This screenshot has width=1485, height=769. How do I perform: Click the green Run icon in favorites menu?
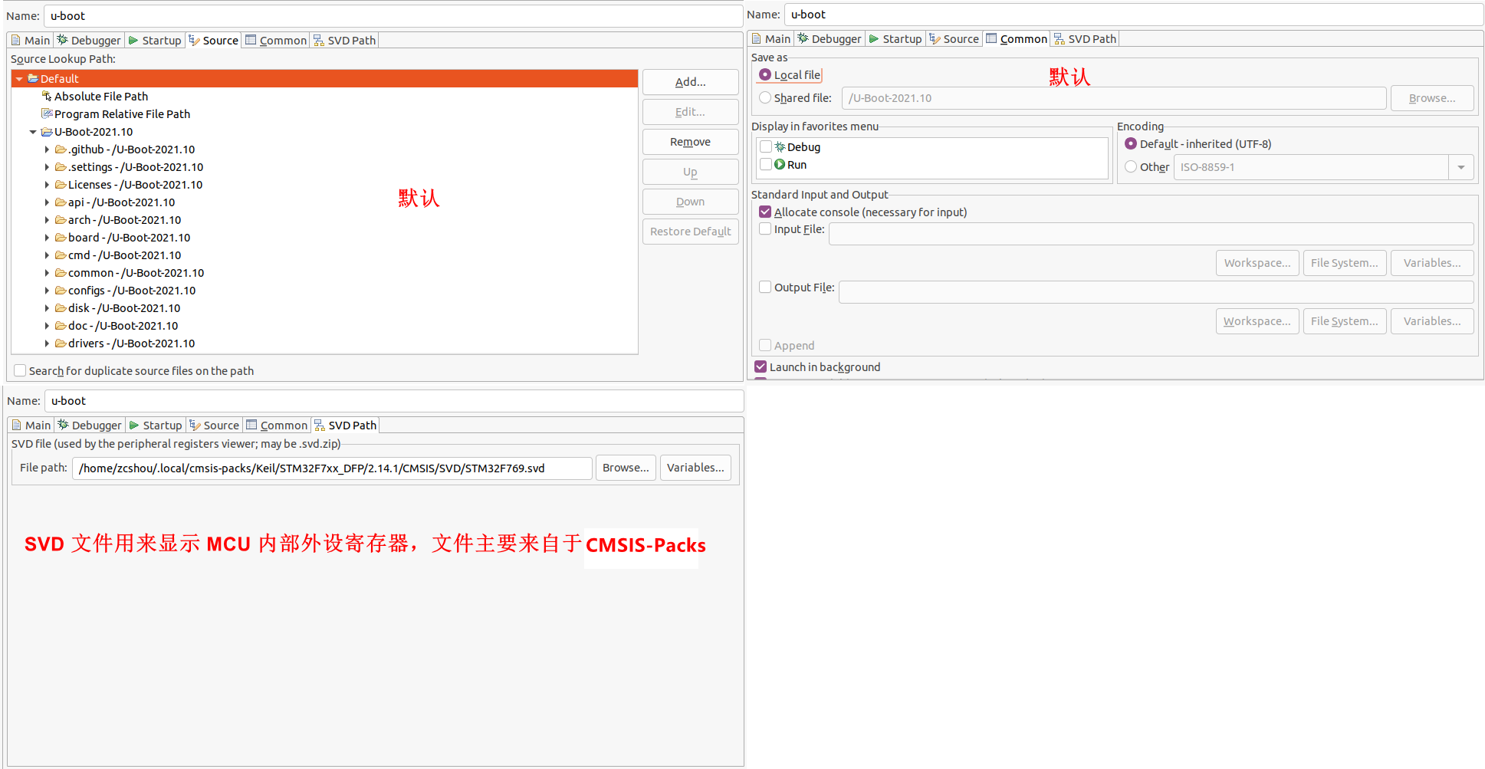(780, 165)
